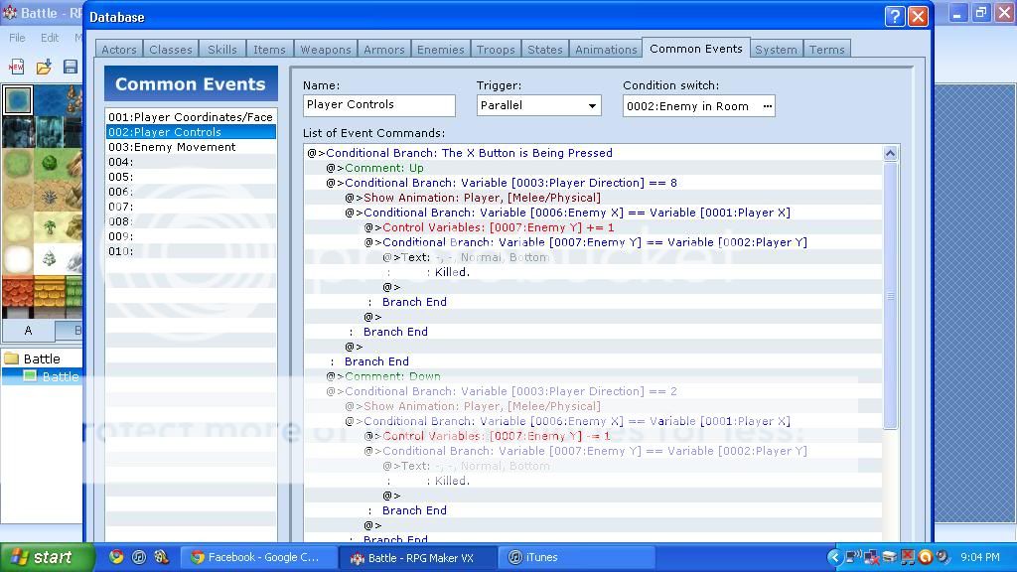This screenshot has height=572, width=1017.
Task: Select tileset tab A
Action: [28, 331]
